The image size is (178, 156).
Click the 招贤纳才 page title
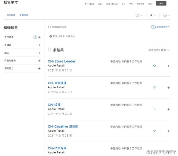coord(11,3)
